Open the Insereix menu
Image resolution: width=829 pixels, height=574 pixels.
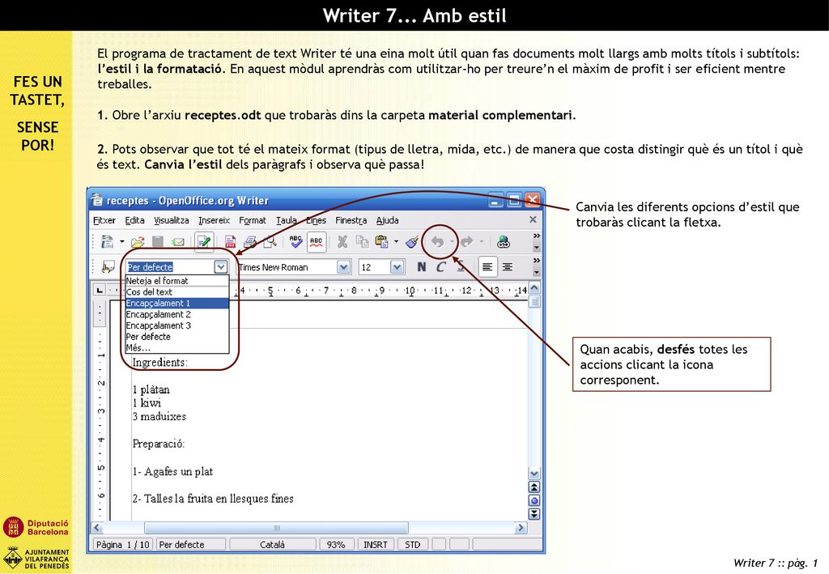[x=214, y=220]
